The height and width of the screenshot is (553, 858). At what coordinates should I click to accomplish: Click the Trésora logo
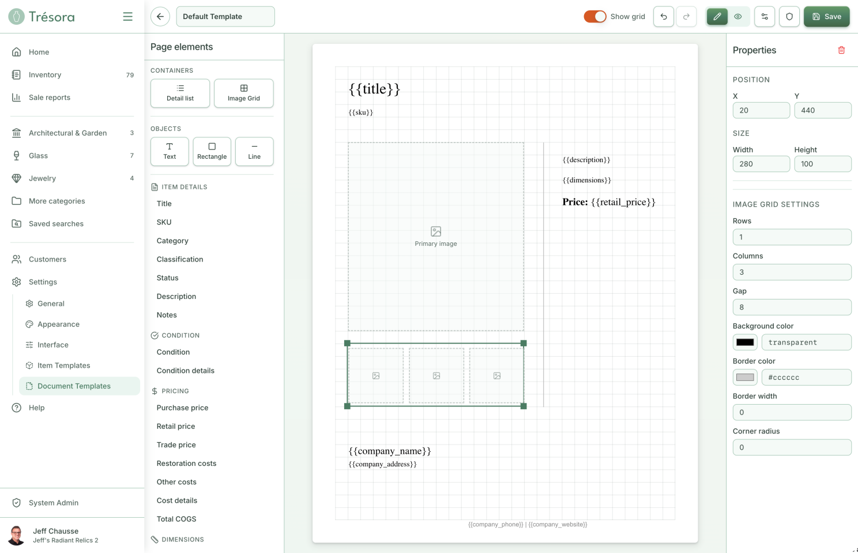point(42,17)
